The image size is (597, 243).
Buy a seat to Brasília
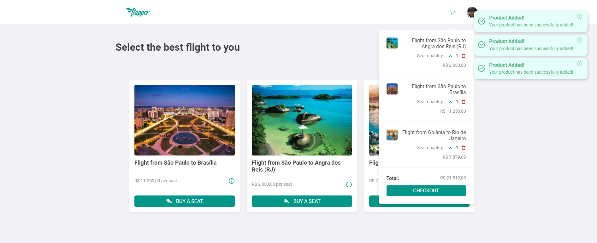(x=185, y=201)
